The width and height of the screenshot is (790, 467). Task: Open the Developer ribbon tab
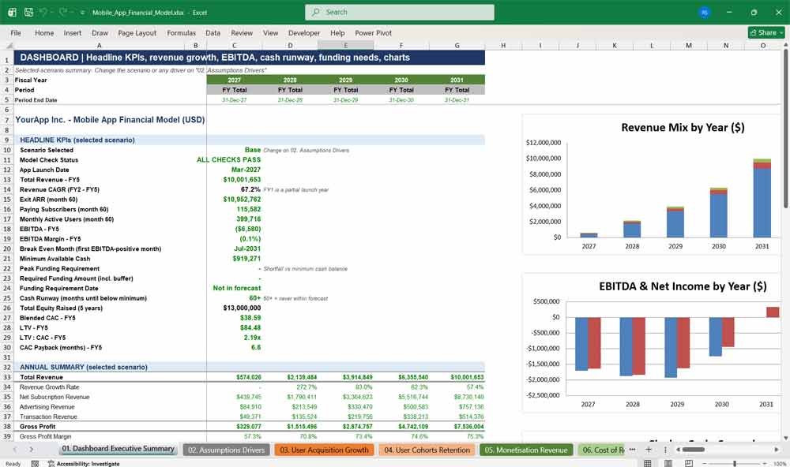[304, 32]
